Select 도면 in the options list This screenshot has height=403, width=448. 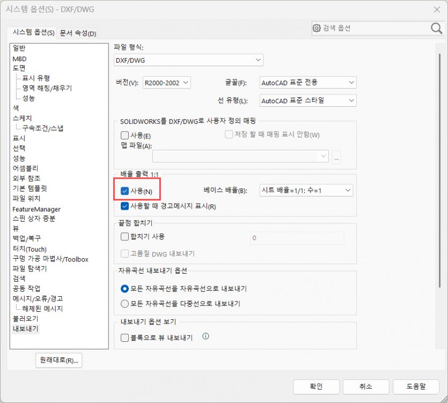click(19, 68)
